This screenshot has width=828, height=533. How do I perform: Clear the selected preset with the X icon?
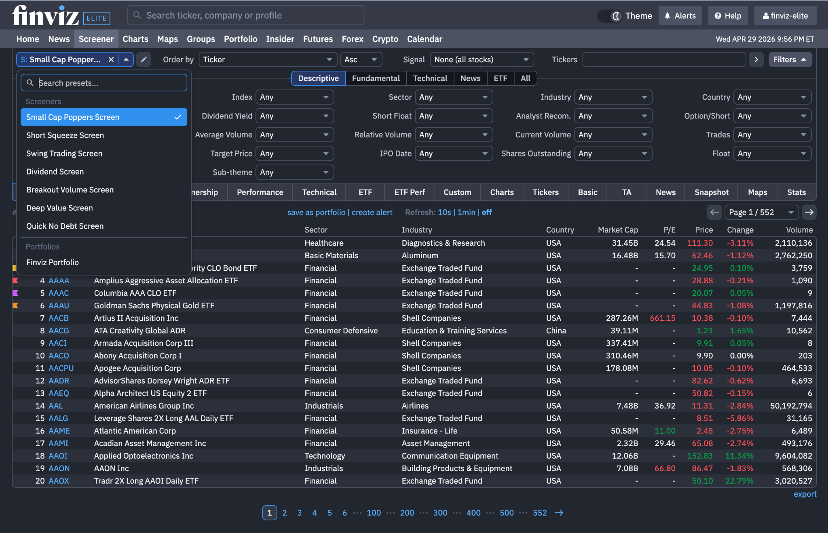tap(111, 59)
